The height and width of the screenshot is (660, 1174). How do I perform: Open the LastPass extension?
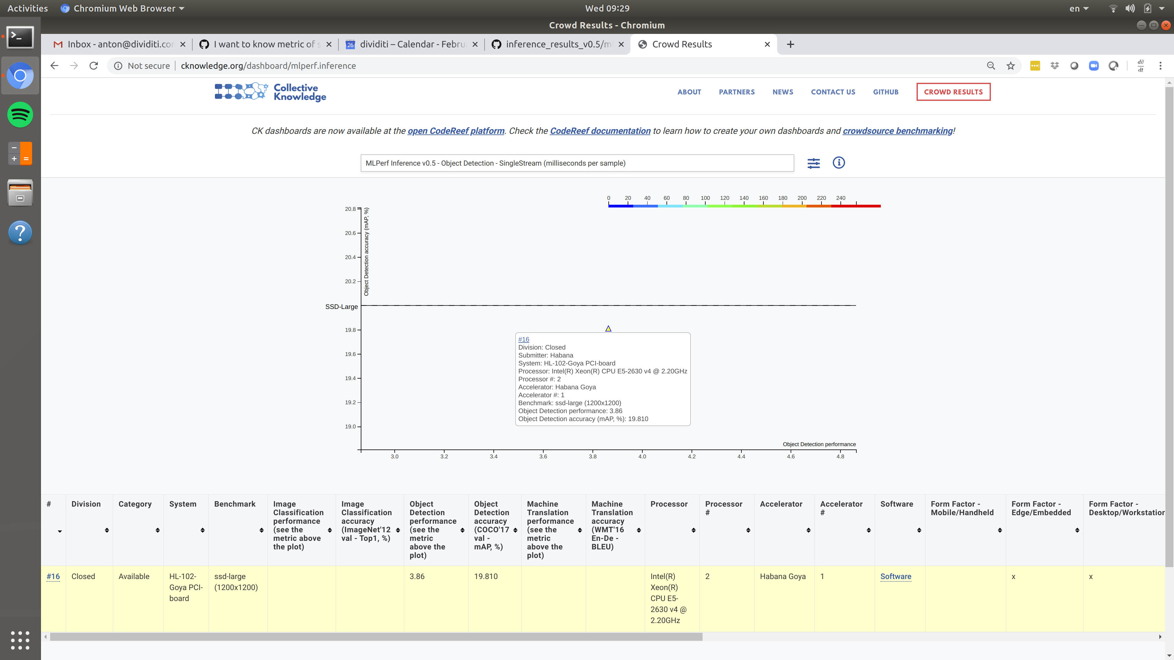pyautogui.click(x=1035, y=66)
